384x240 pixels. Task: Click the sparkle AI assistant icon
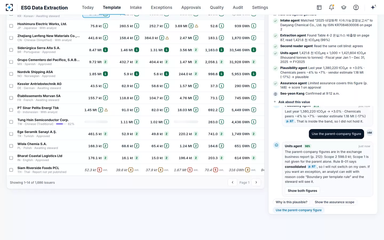pos(373,7)
